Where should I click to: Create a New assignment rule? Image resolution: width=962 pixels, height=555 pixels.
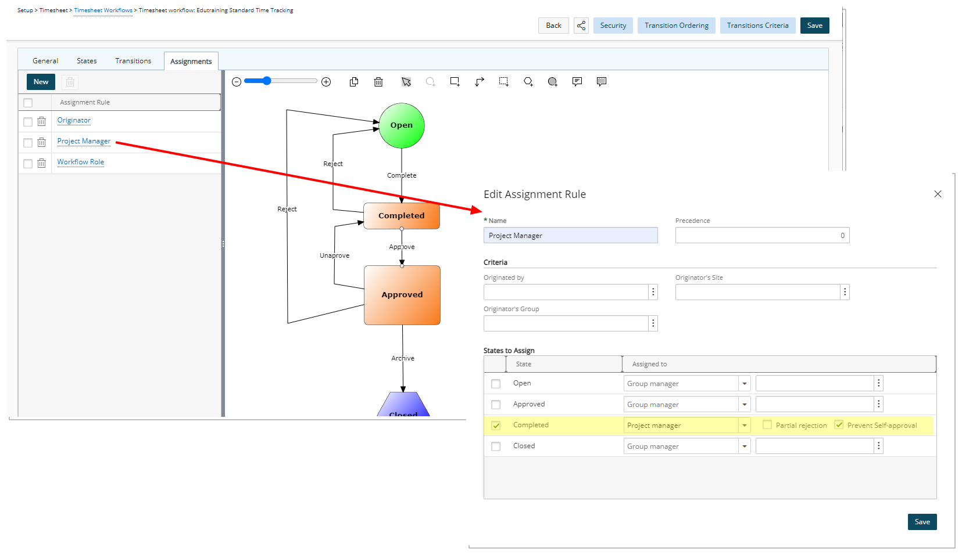pos(41,82)
